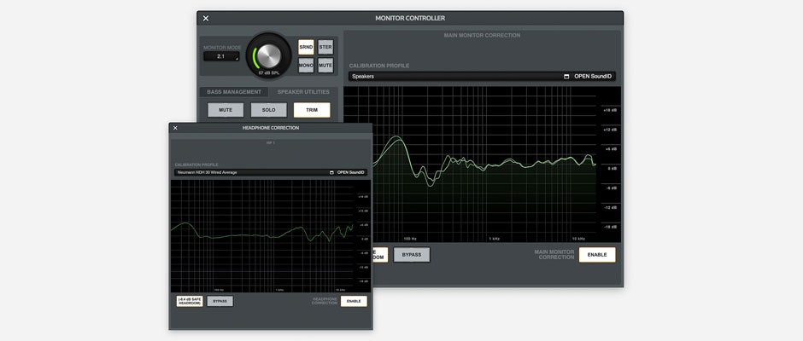Click OPEN SoundID in headphone correction
Screen dimensions: 803x341
pos(351,172)
